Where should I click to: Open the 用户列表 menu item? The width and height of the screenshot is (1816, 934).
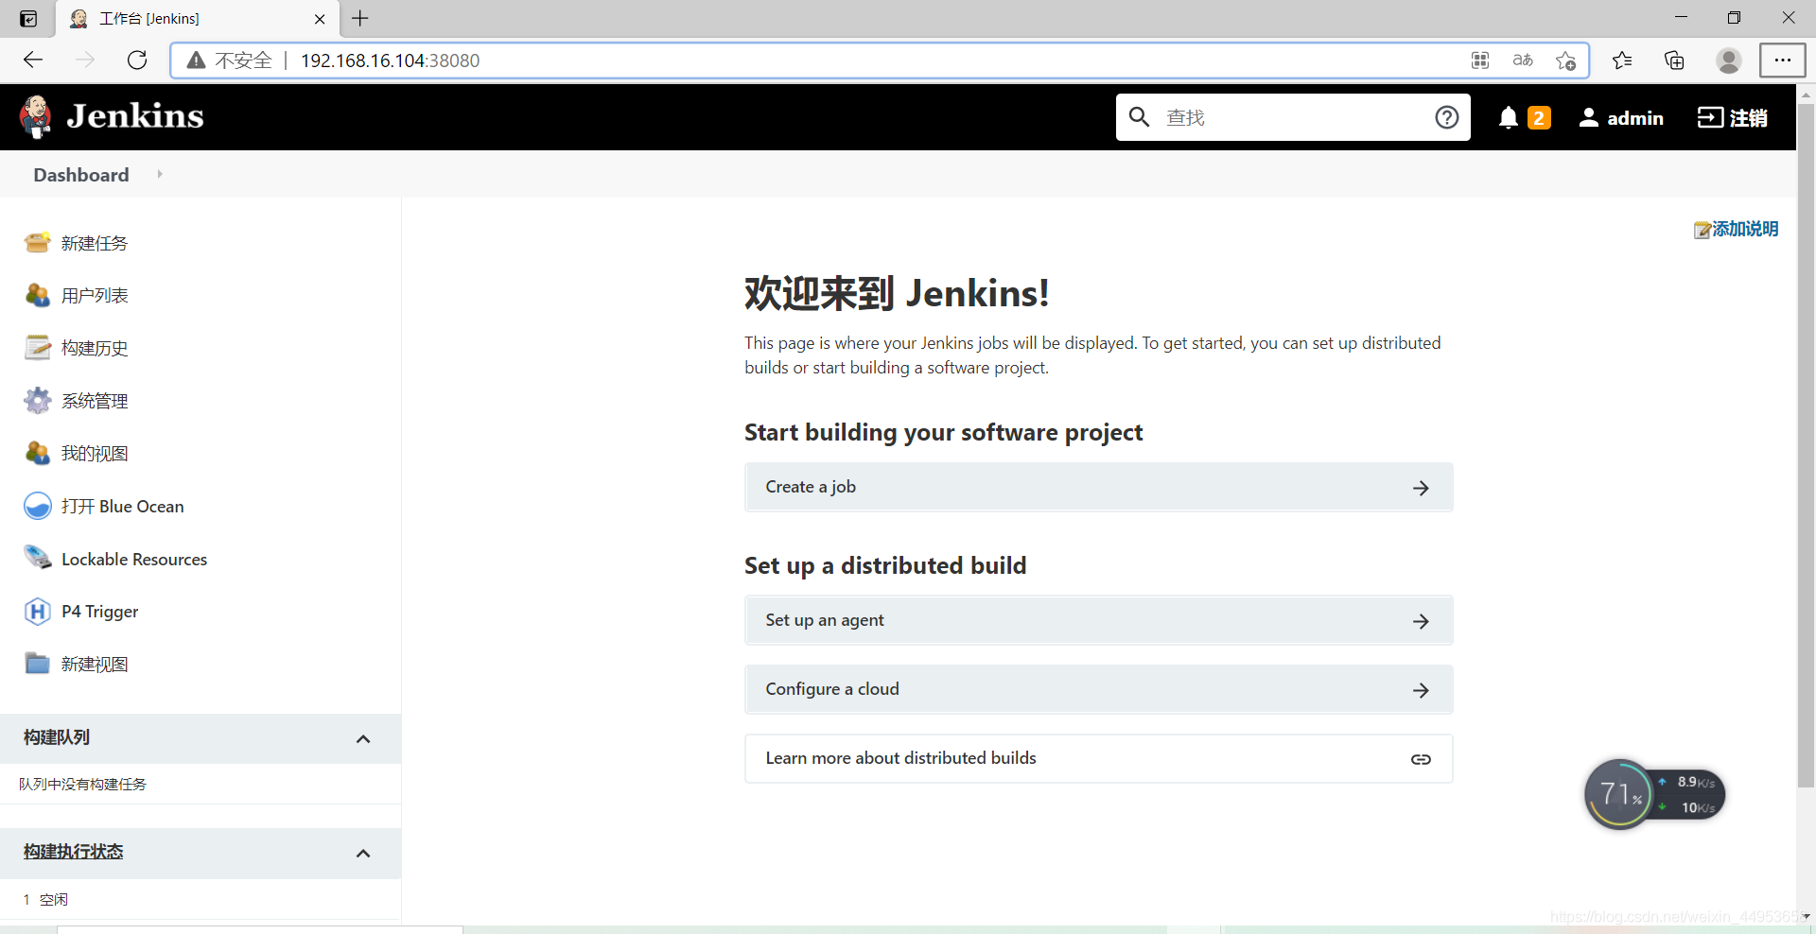[x=95, y=295]
